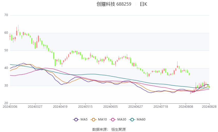
Task: Click the x-axis date 20240627
Action: (x=136, y=107)
